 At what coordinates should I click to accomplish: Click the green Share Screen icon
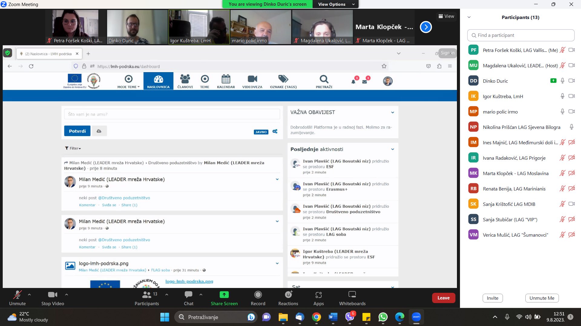coord(224,295)
